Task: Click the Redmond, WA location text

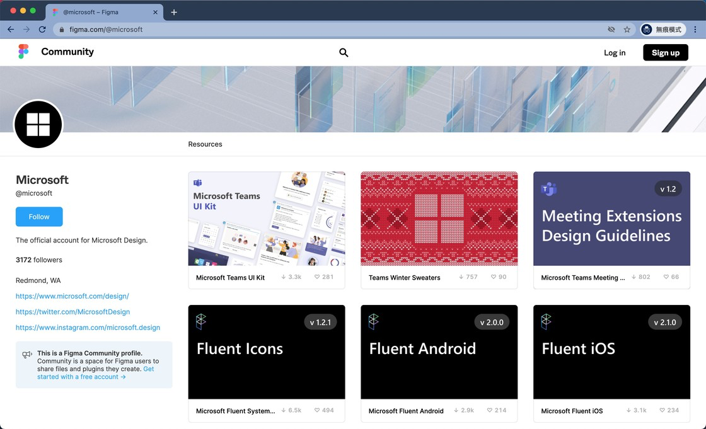Action: tap(38, 280)
